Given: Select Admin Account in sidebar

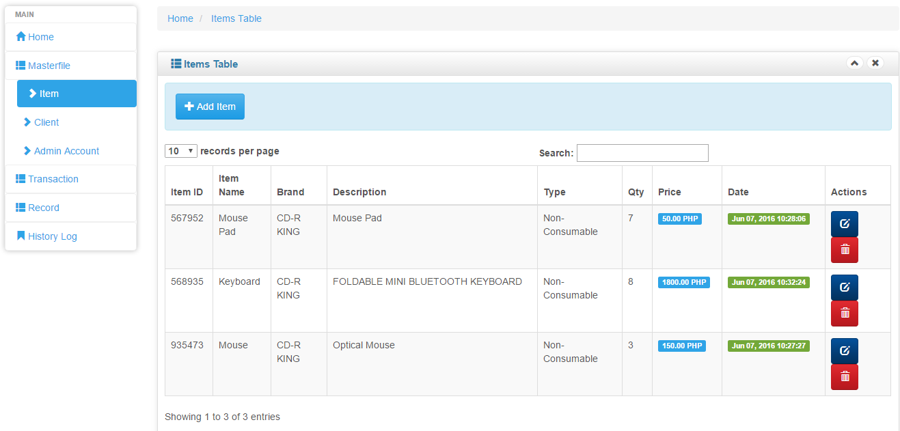Looking at the screenshot, I should 66,151.
